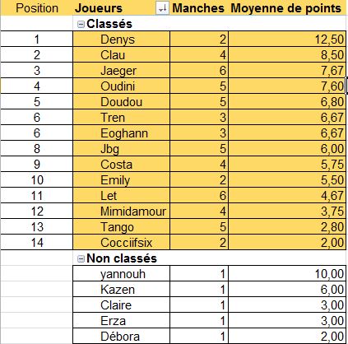This screenshot has width=348, height=344.
Task: Select Jaeger's average of 7,67
Action: click(287, 70)
